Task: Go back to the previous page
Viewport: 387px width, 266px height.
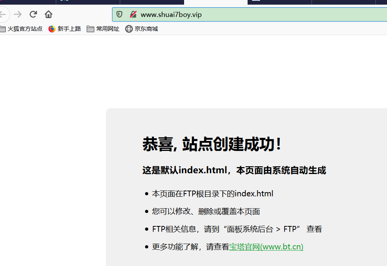Action: [3, 14]
